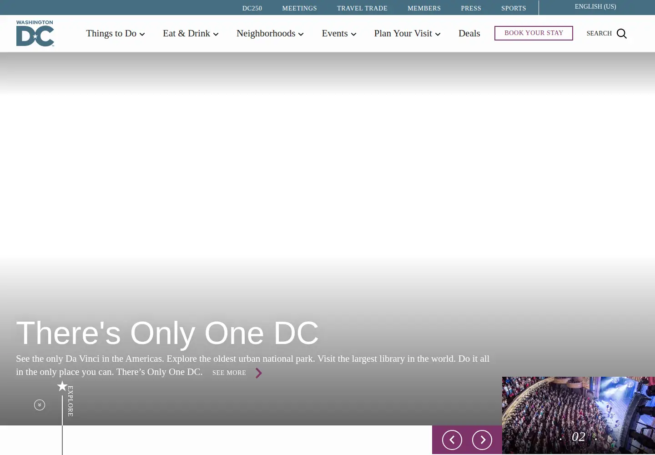Expand the Neighborhoods menu
Screen dimensions: 655x455
[x=270, y=34]
